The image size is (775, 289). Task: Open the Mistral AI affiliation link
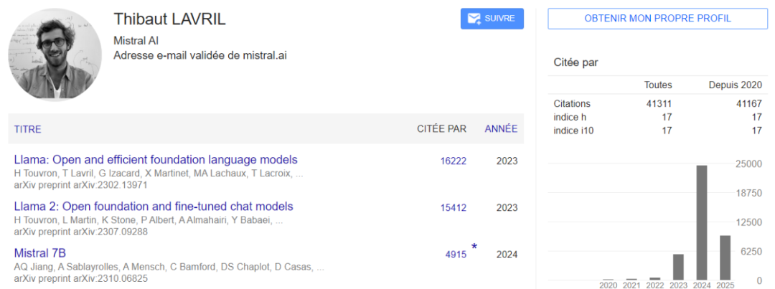pos(134,40)
